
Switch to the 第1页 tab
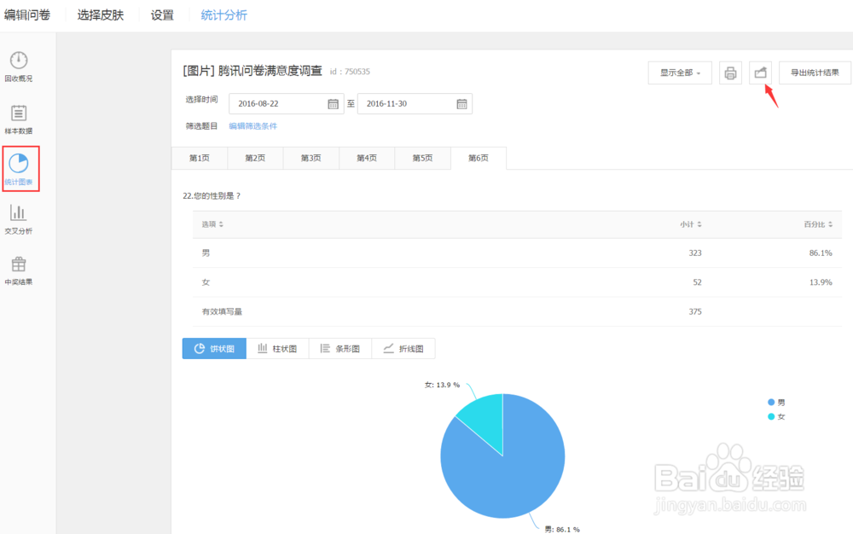tap(199, 159)
